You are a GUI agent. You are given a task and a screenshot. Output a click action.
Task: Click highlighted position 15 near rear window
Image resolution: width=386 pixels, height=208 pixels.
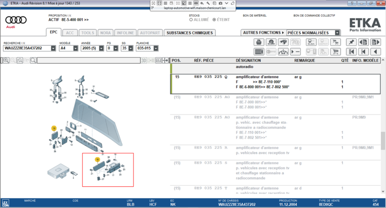tap(54, 128)
